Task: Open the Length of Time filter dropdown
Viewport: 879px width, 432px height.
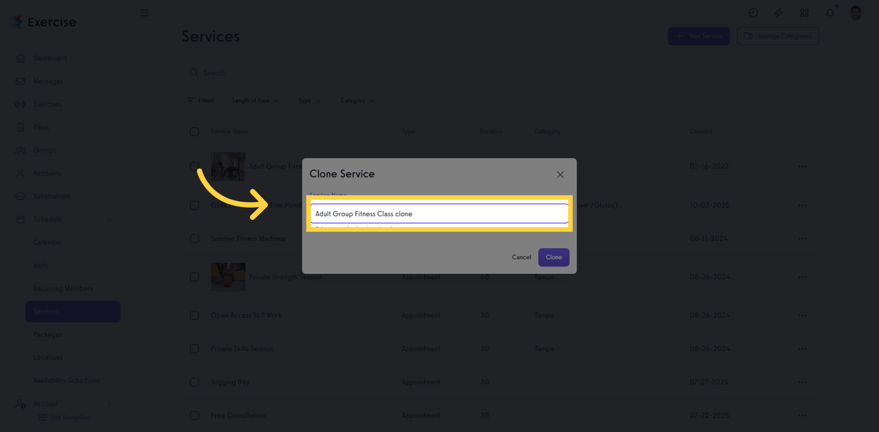Action: [255, 100]
